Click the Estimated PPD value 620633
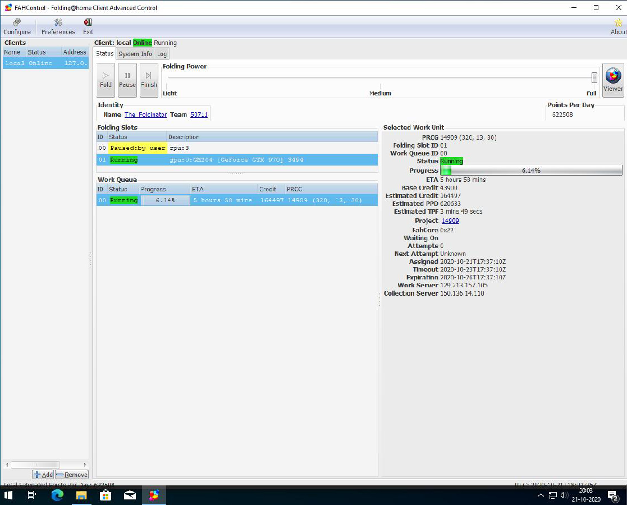The width and height of the screenshot is (627, 505). (x=450, y=204)
